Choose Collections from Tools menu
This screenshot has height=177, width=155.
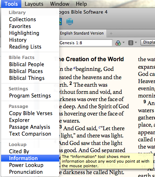click(30, 19)
